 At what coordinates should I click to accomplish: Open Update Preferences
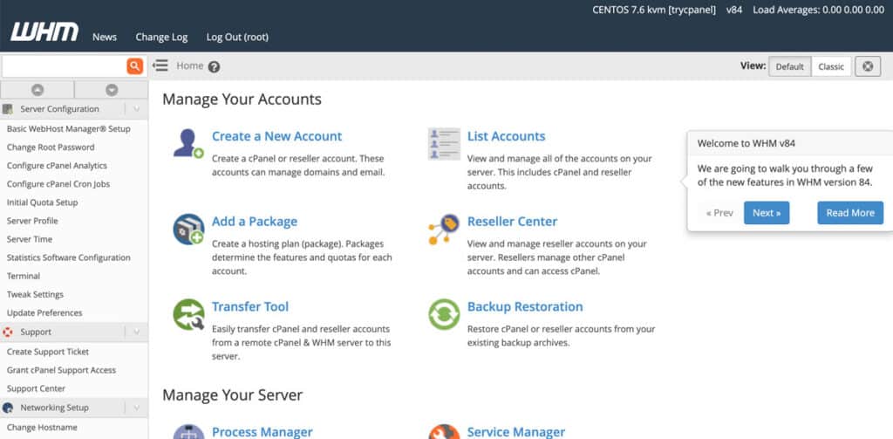(x=44, y=312)
